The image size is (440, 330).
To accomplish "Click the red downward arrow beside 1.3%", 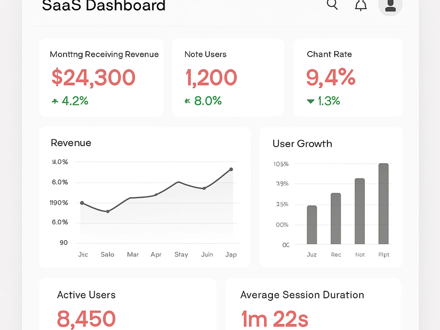I will (310, 101).
